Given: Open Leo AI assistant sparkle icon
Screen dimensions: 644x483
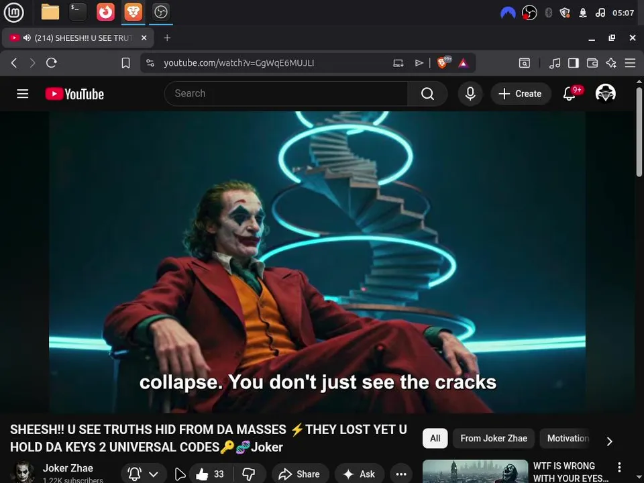Looking at the screenshot, I should [611, 63].
